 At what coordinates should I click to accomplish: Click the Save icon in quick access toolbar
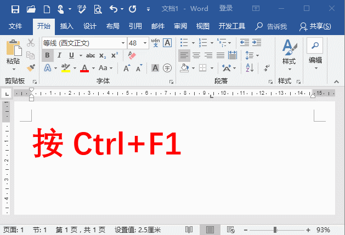[15, 9]
